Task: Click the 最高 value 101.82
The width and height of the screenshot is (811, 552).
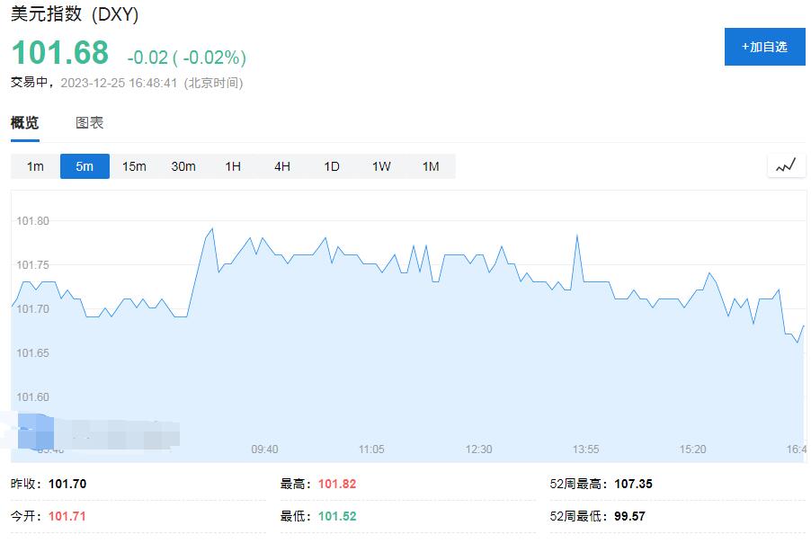Action: tap(337, 484)
